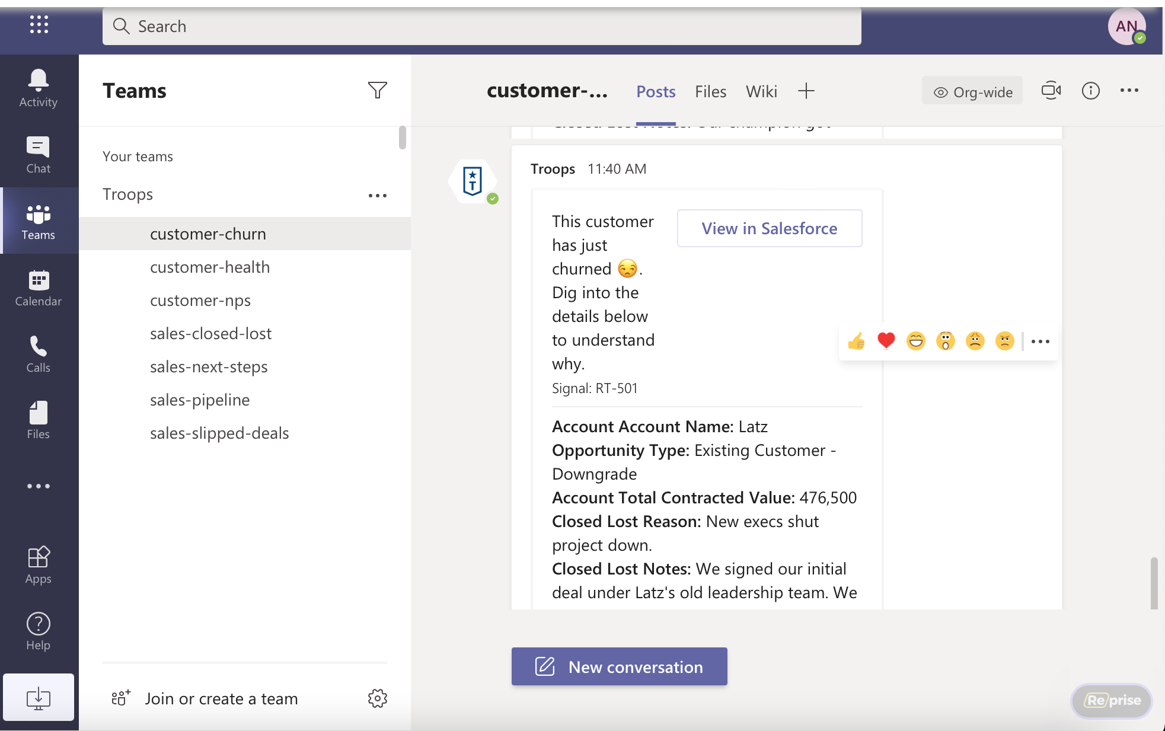Open channel more options menu
The height and width of the screenshot is (731, 1165).
pyautogui.click(x=1129, y=90)
